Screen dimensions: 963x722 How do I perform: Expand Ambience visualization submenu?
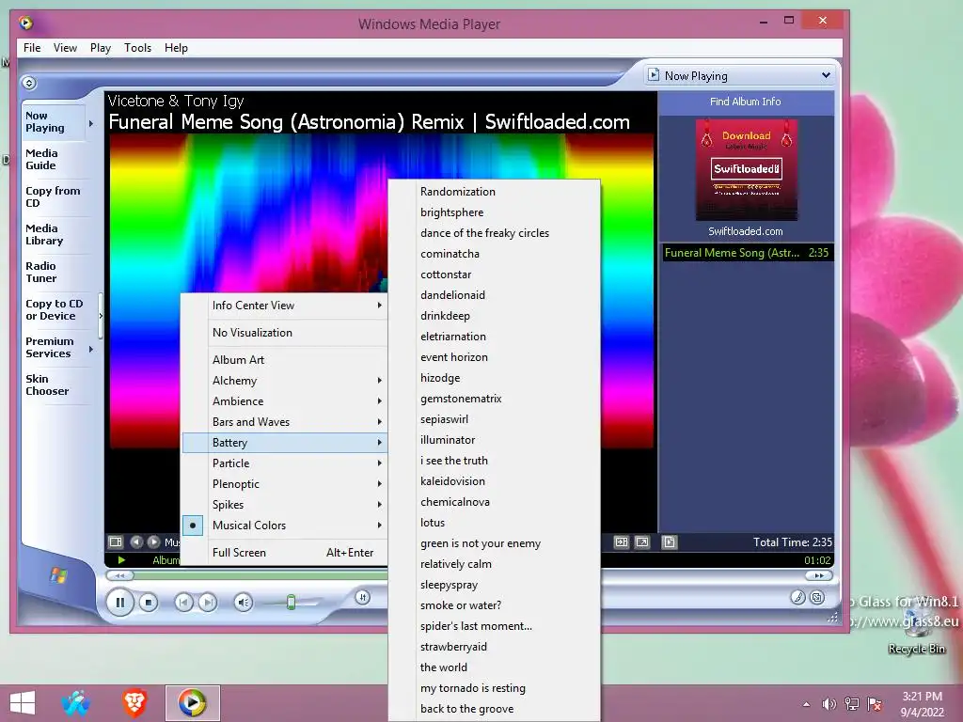pos(285,401)
